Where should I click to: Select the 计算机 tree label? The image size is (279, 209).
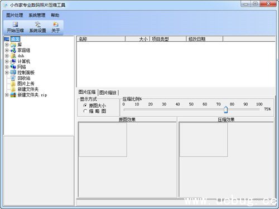point(24,61)
